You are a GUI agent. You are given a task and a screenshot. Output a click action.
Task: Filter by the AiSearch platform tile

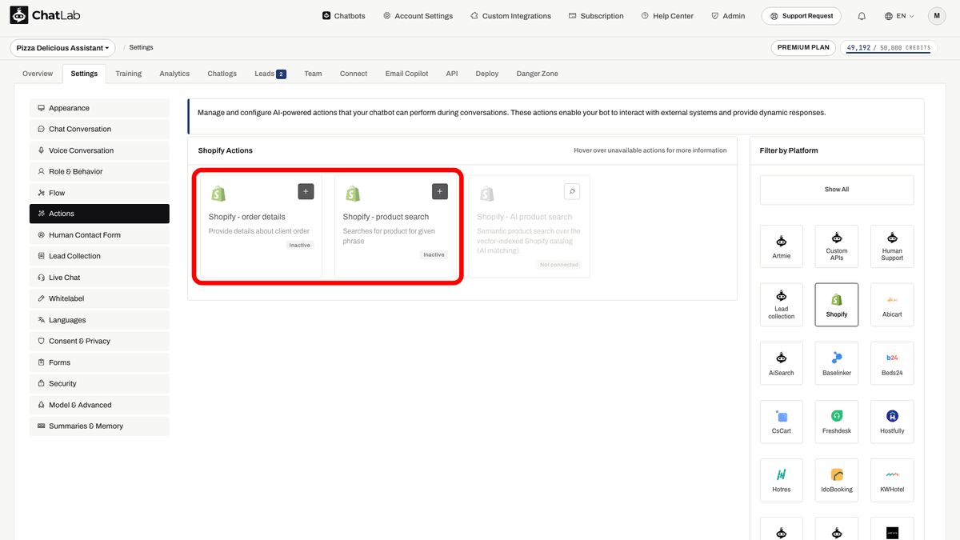click(782, 363)
